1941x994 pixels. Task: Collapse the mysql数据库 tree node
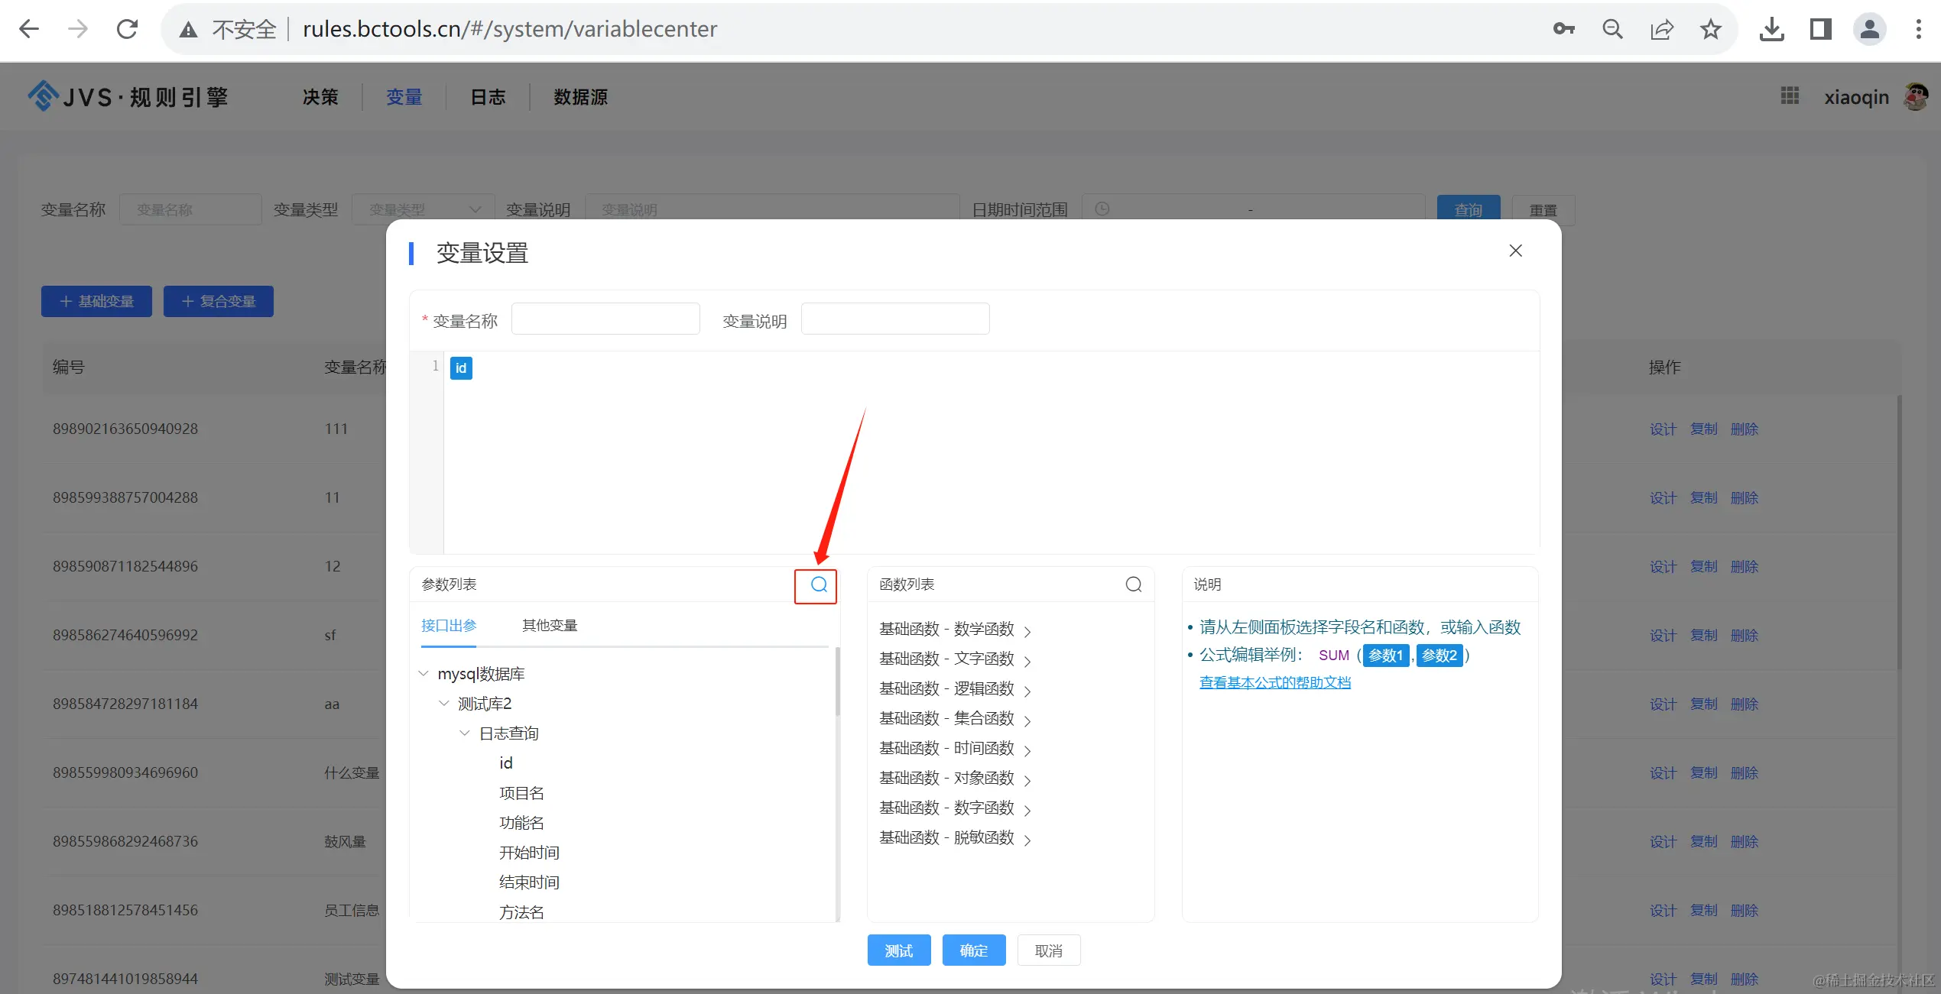424,673
